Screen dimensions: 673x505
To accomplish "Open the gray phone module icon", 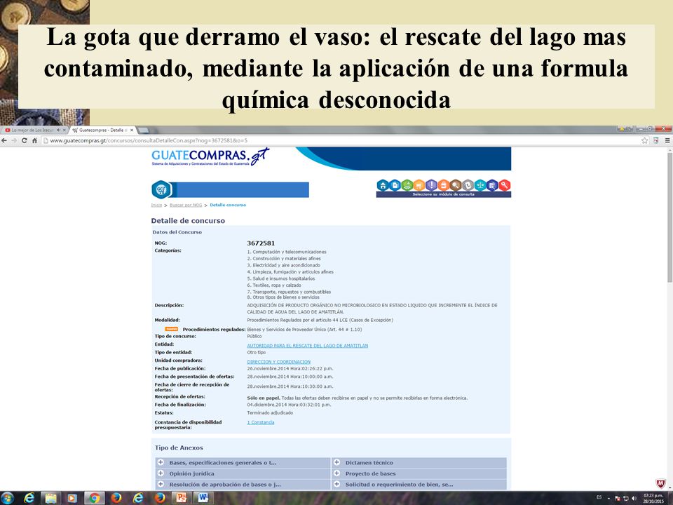I will [468, 185].
